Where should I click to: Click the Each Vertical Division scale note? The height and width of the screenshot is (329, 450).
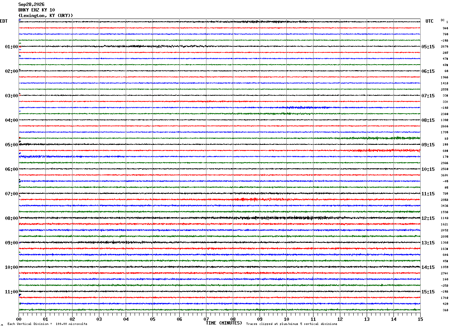(x=47, y=324)
